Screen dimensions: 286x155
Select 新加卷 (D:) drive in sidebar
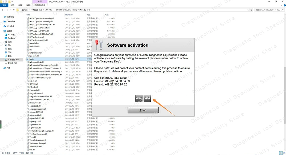point(12,63)
